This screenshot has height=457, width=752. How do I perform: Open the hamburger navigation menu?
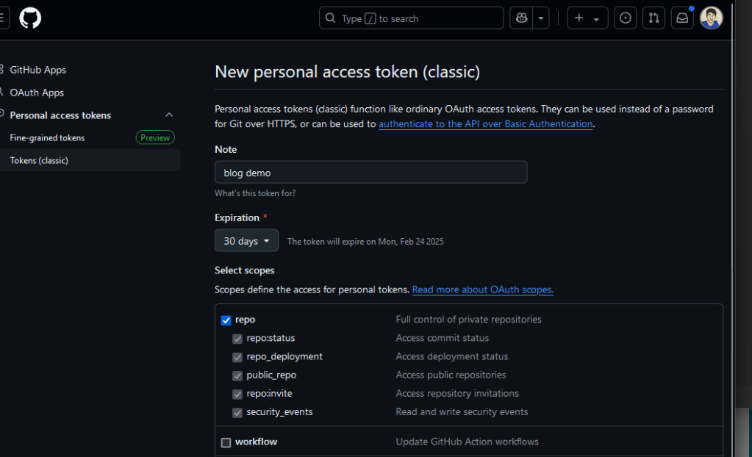[2, 18]
